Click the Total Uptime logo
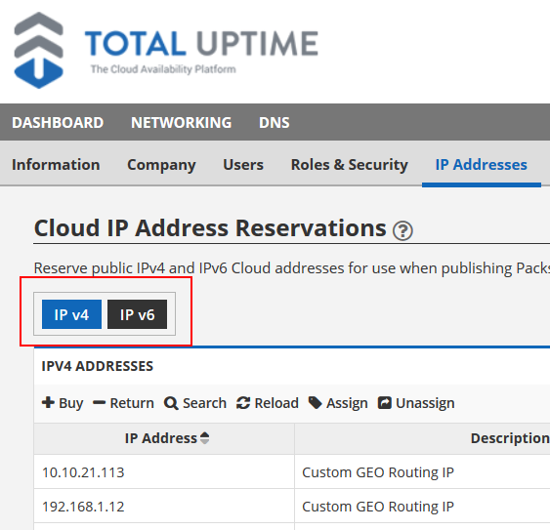Screen dimensions: 550x530 [x=165, y=50]
